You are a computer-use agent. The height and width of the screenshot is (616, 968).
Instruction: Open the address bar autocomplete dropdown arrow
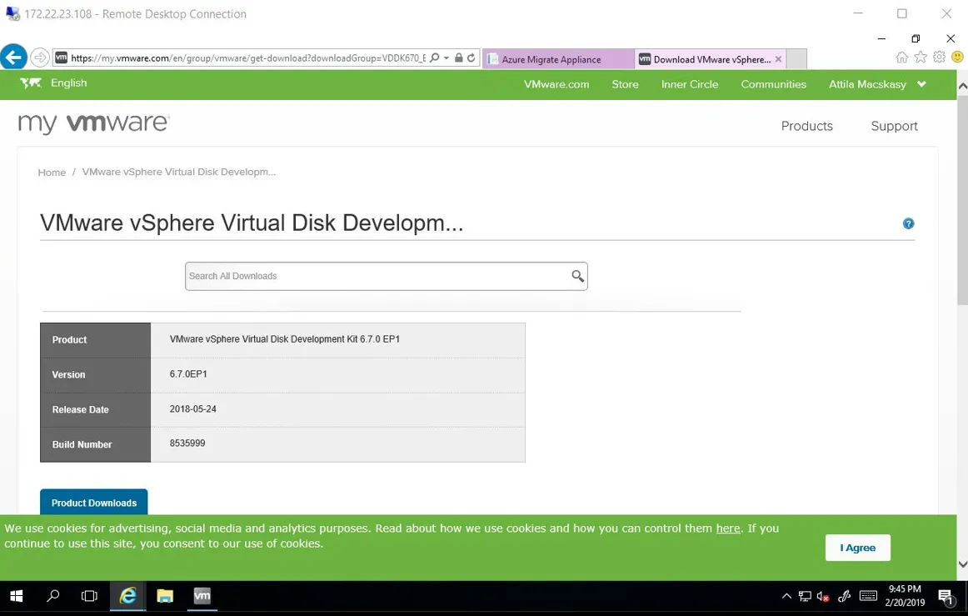click(447, 58)
